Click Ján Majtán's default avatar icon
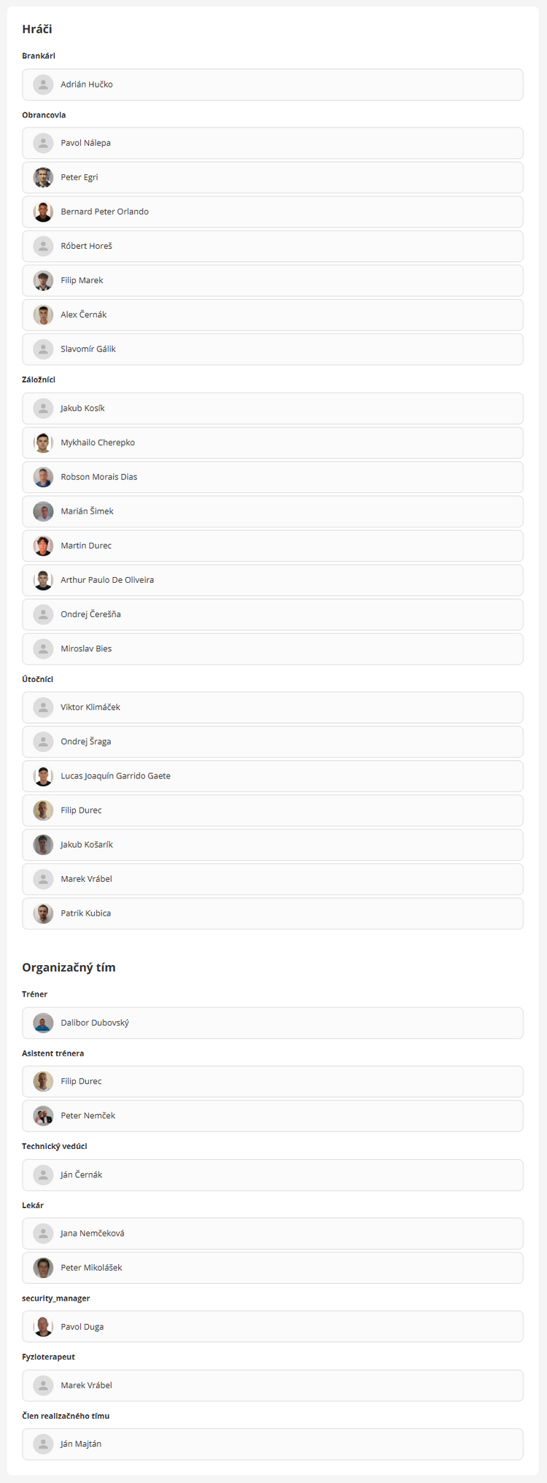Viewport: 547px width, 1483px height. pos(43,1444)
